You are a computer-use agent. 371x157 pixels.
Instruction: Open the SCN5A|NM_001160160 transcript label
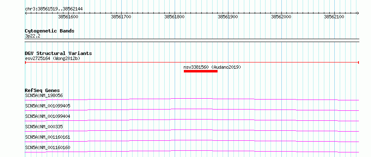pyautogui.click(x=48, y=147)
